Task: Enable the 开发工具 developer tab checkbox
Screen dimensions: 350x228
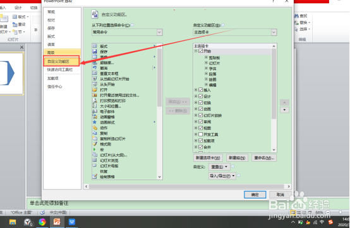Action: tap(200, 134)
